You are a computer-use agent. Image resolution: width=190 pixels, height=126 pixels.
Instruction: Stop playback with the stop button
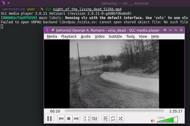69,118
